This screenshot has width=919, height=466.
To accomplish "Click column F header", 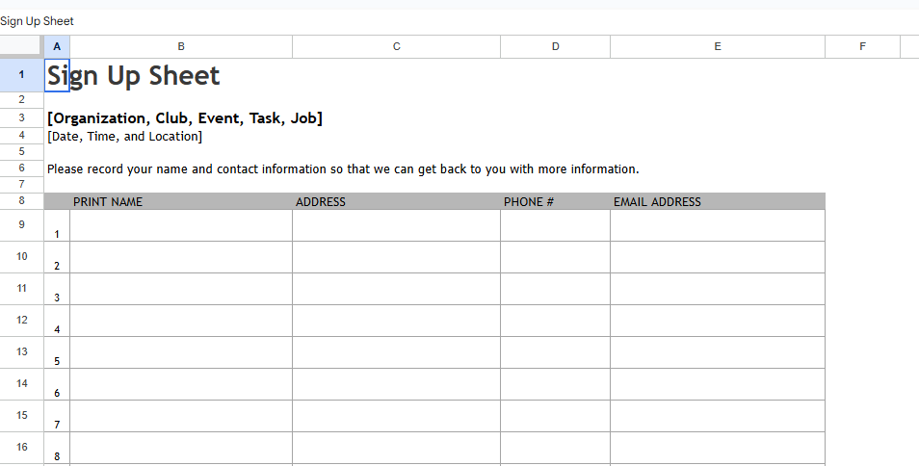I will [862, 46].
